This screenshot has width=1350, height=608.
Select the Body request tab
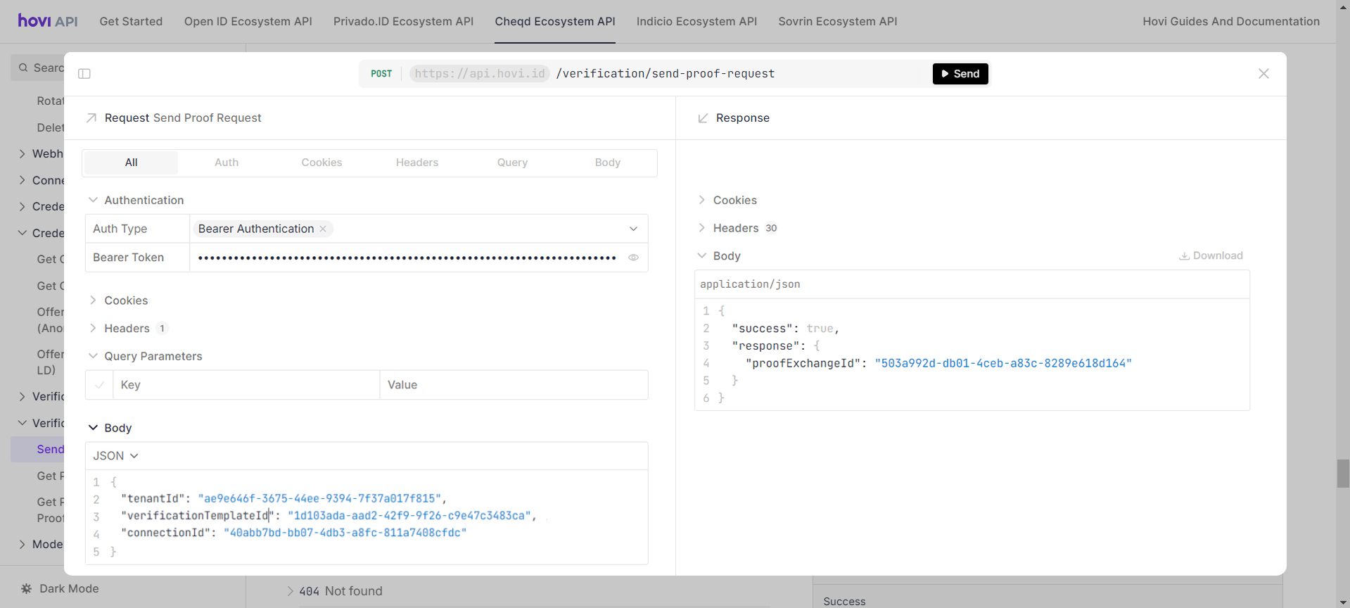click(607, 163)
